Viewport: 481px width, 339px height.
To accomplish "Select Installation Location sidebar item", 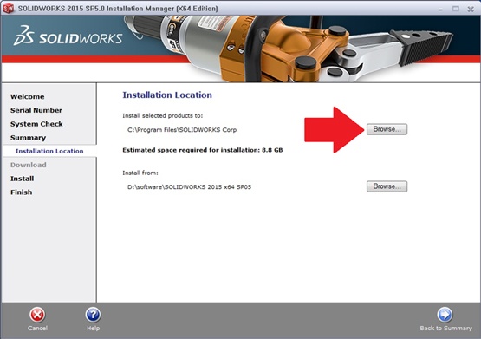I will click(49, 151).
